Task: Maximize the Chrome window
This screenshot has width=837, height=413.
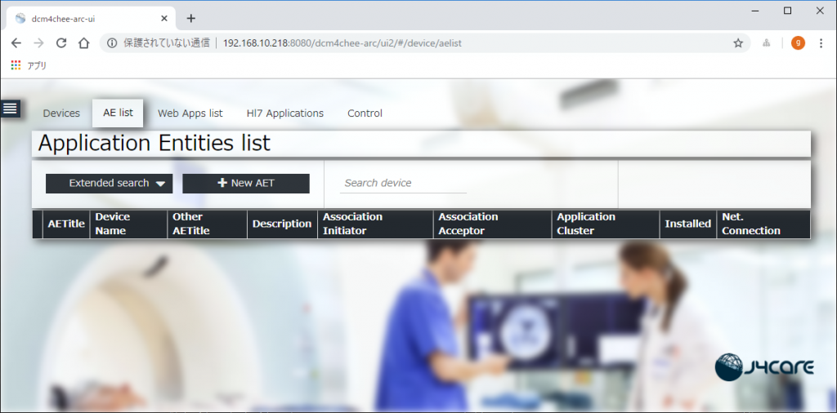Action: (787, 11)
